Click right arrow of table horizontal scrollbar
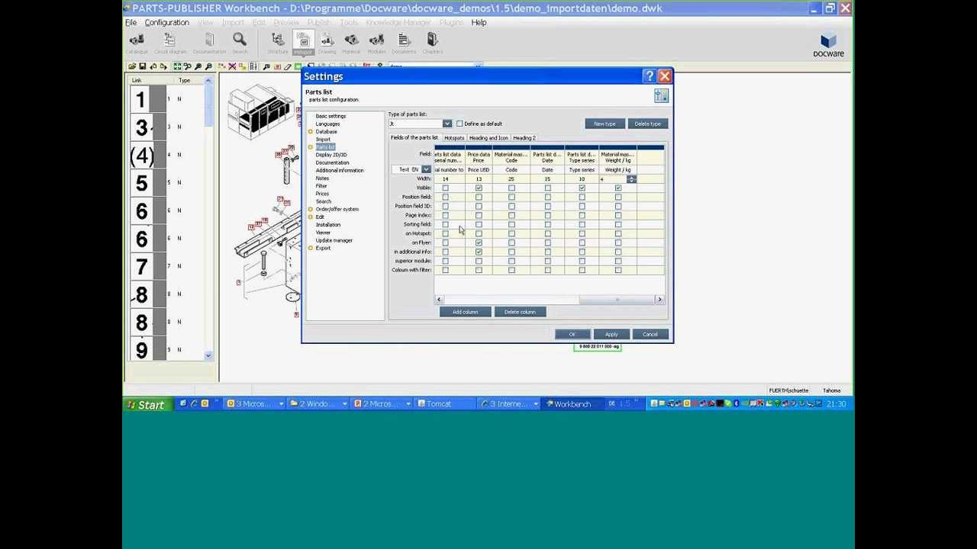Viewport: 977px width, 549px height. pos(659,300)
